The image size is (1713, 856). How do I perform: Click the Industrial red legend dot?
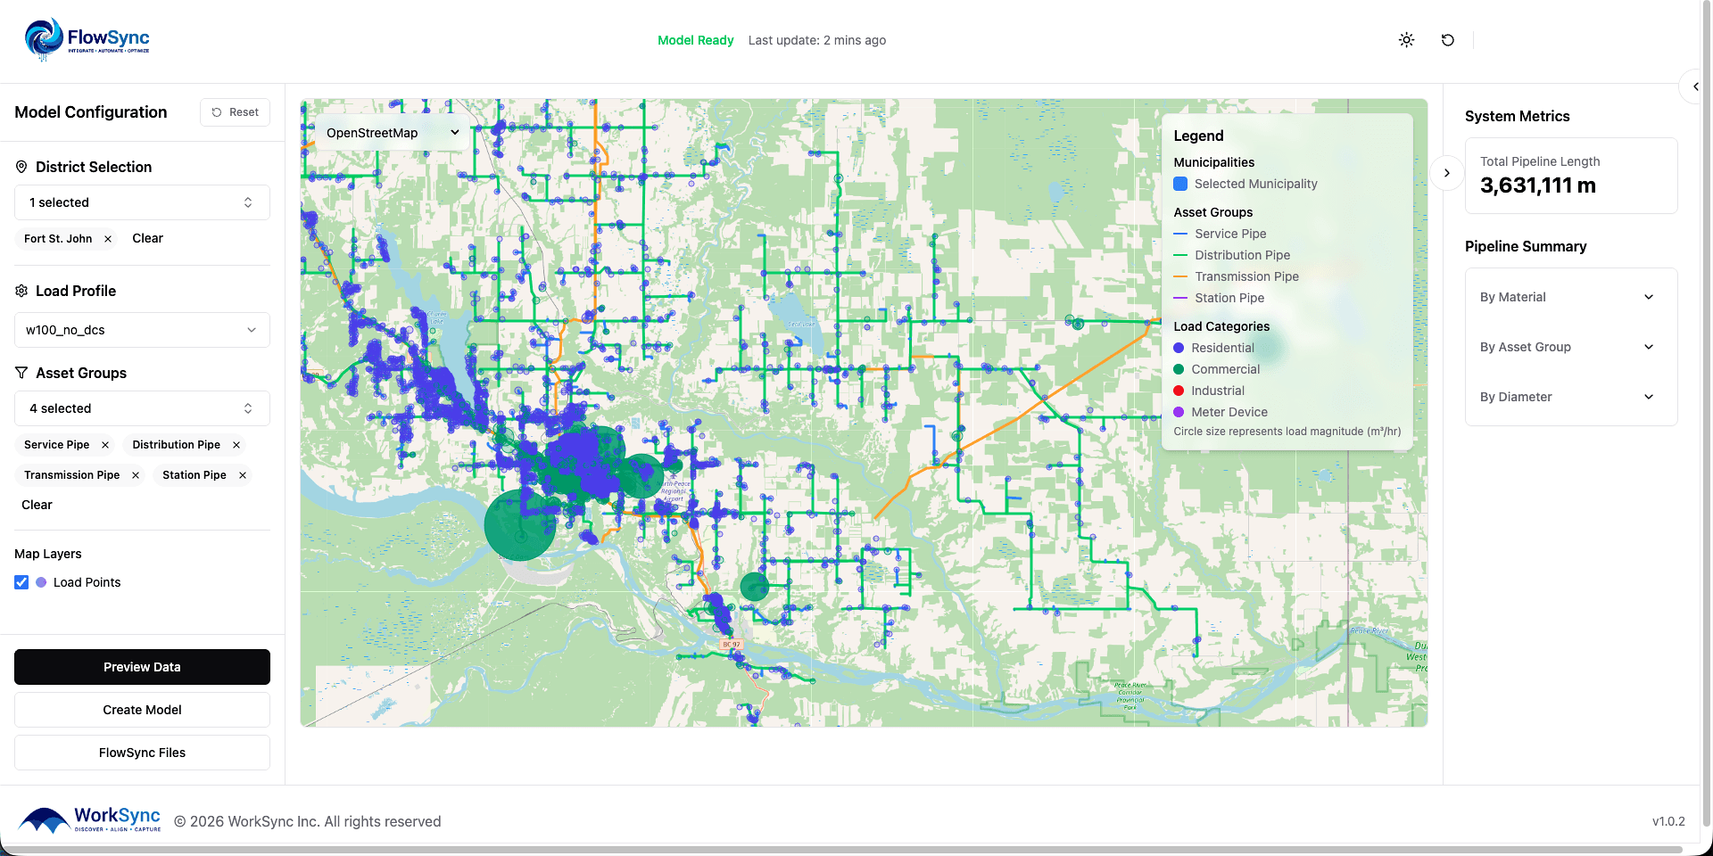pos(1179,391)
